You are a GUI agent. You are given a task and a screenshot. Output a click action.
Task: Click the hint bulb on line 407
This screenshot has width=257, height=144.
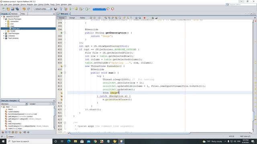coord(61,66)
